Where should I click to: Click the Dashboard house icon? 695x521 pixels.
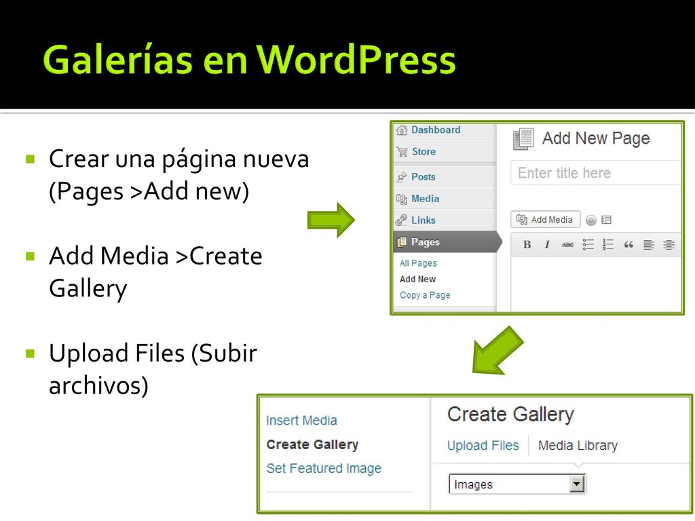point(402,130)
